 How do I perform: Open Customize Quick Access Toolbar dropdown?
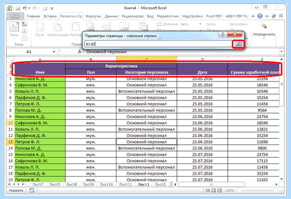(52, 8)
